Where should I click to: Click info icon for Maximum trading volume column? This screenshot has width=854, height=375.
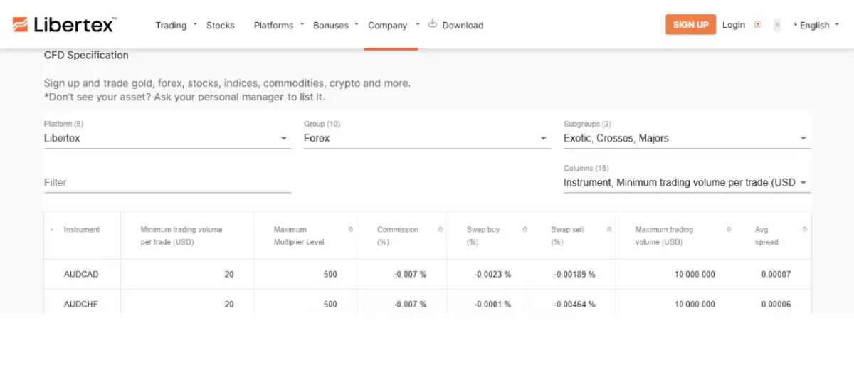729,230
